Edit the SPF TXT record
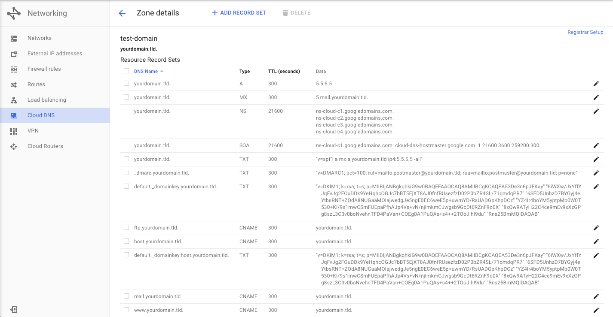The height and width of the screenshot is (317, 613). (596, 159)
